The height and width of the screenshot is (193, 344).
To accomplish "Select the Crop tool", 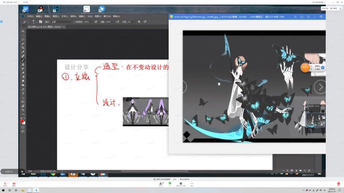I will [23, 48].
